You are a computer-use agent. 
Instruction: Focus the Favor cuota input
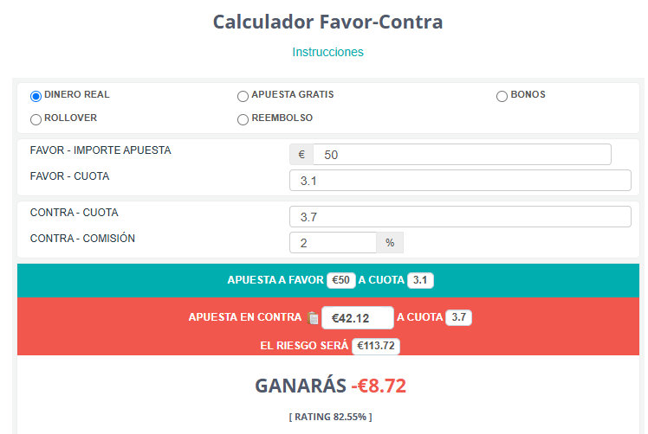click(460, 181)
